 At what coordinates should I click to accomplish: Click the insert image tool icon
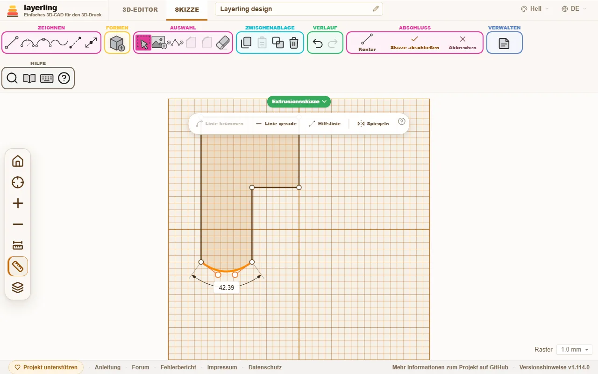[x=159, y=43]
